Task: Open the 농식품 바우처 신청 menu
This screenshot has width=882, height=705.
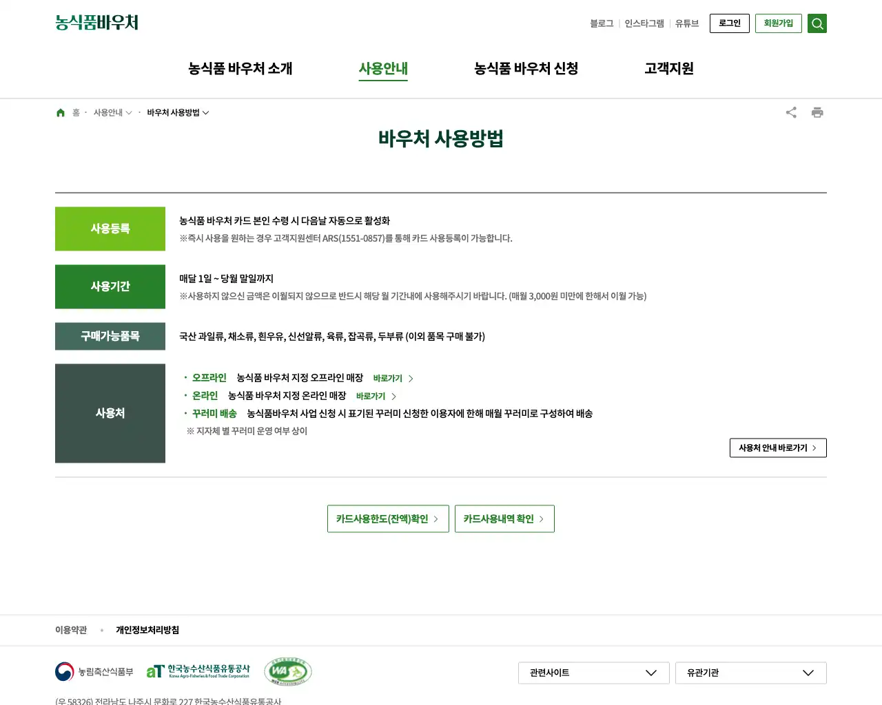Action: click(526, 69)
